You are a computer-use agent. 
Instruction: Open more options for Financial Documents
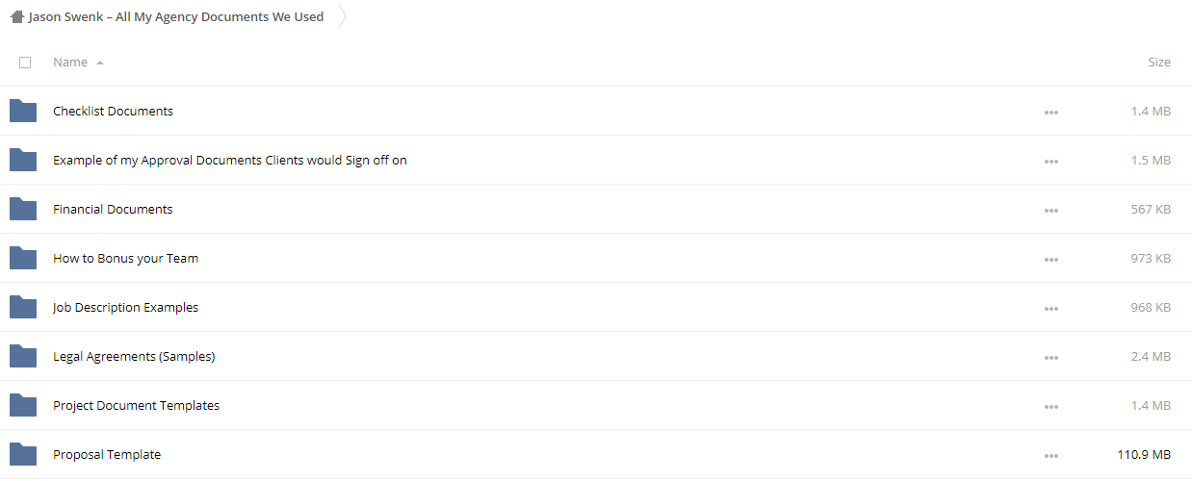[x=1050, y=211]
